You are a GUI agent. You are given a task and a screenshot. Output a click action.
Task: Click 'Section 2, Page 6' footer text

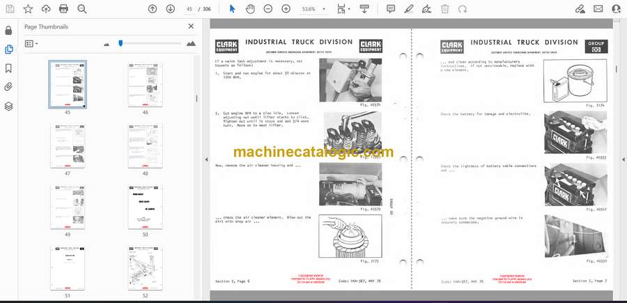pyautogui.click(x=232, y=281)
